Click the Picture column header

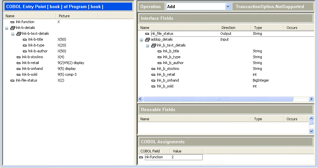click(64, 16)
